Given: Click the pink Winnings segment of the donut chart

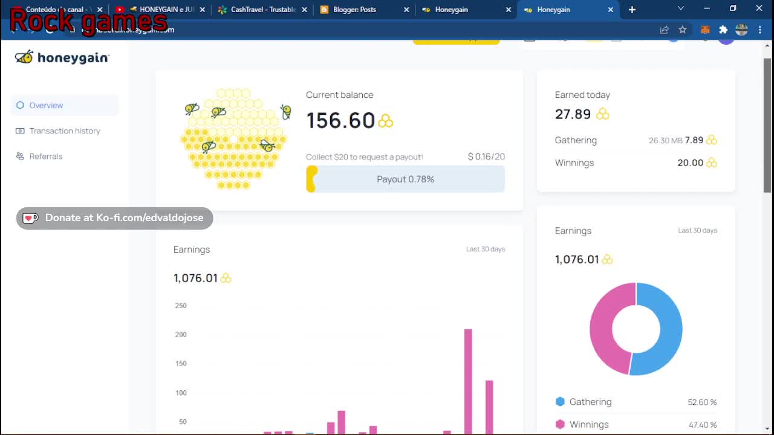Looking at the screenshot, I should [x=601, y=328].
